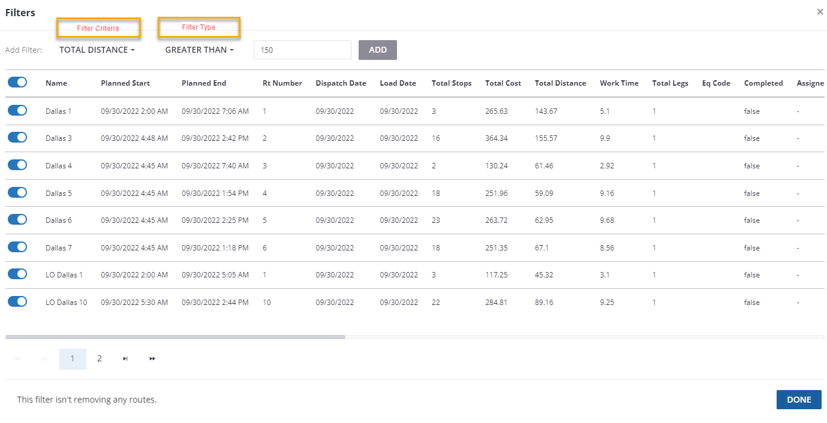Open the TOTAL DISTANCE filter criteria dropdown
Screen dimensions: 827x423
[97, 50]
